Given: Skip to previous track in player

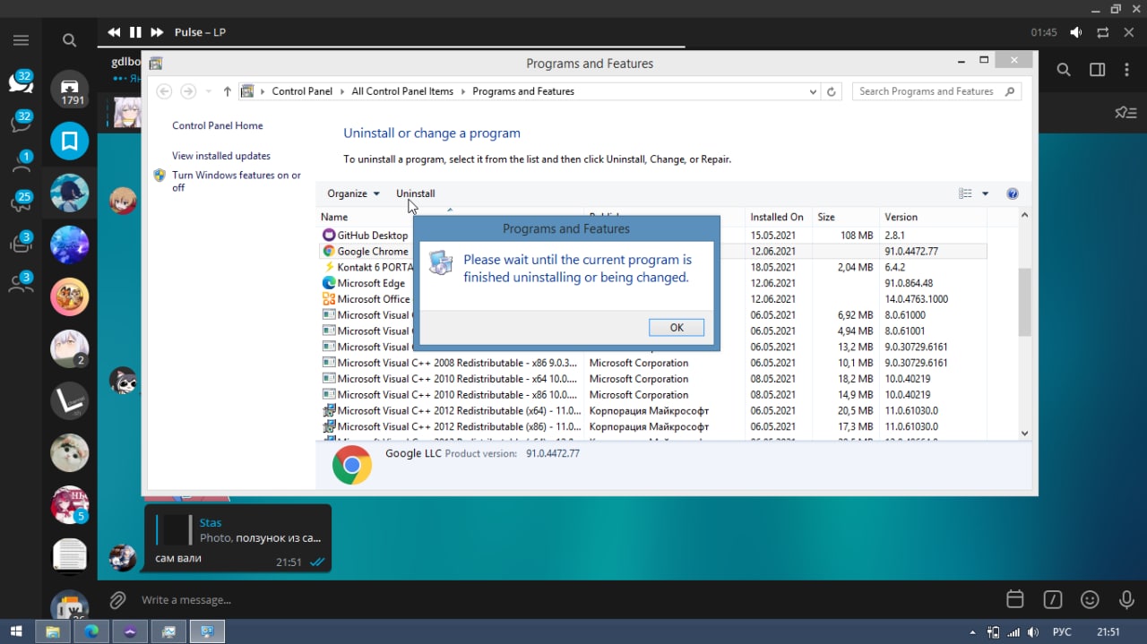Looking at the screenshot, I should tap(114, 32).
